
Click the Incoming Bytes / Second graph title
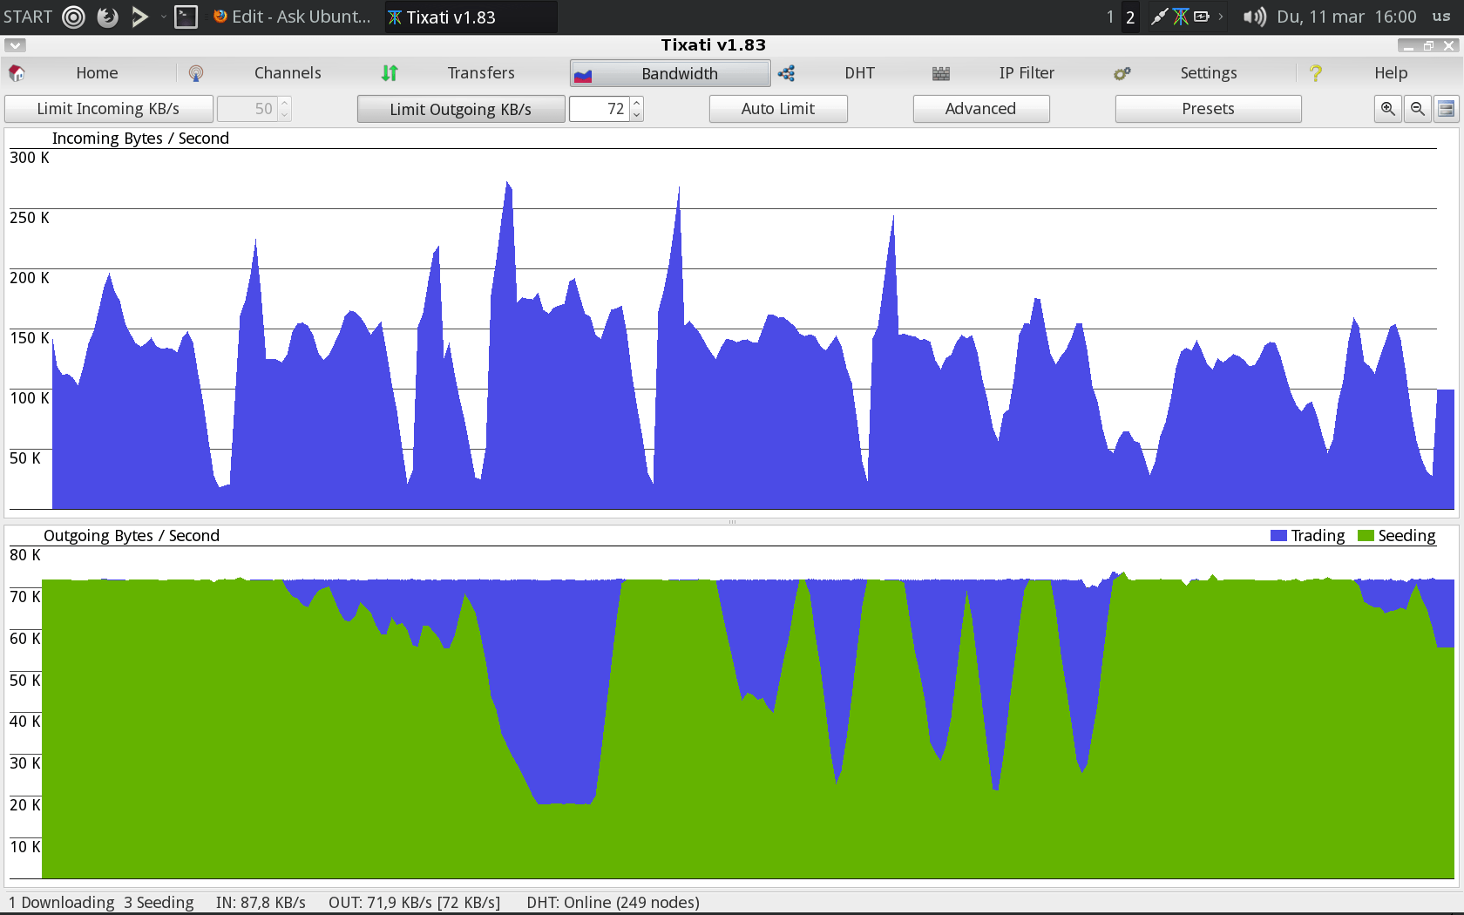[140, 139]
